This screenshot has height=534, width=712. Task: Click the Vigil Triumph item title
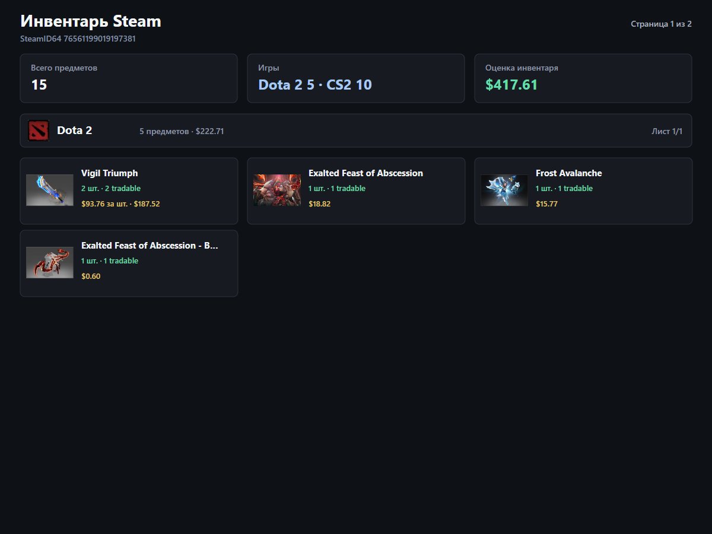(110, 173)
